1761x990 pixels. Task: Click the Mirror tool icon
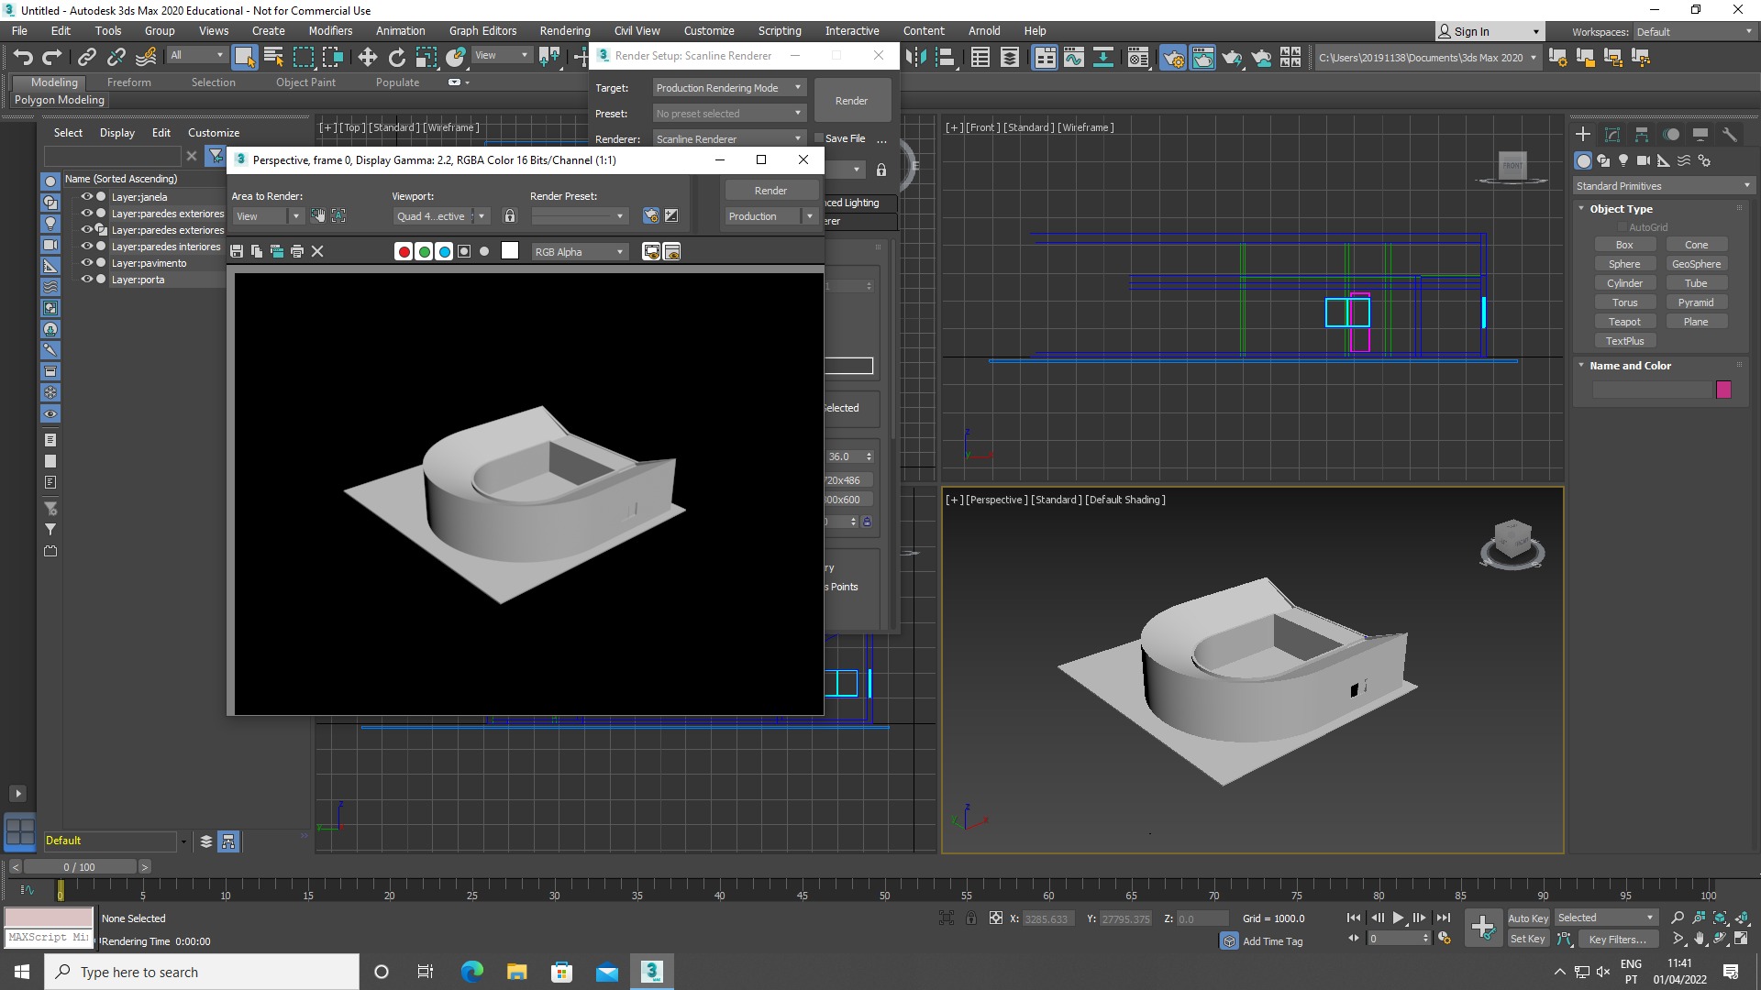pos(916,58)
